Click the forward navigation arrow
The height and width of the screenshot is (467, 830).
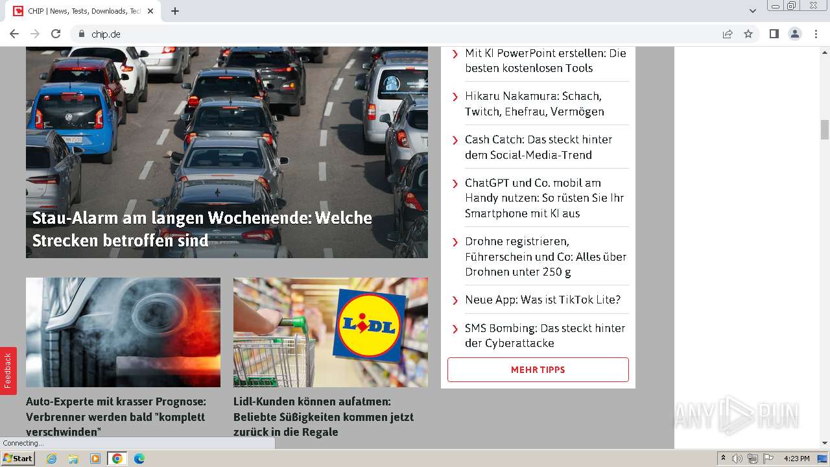[35, 34]
